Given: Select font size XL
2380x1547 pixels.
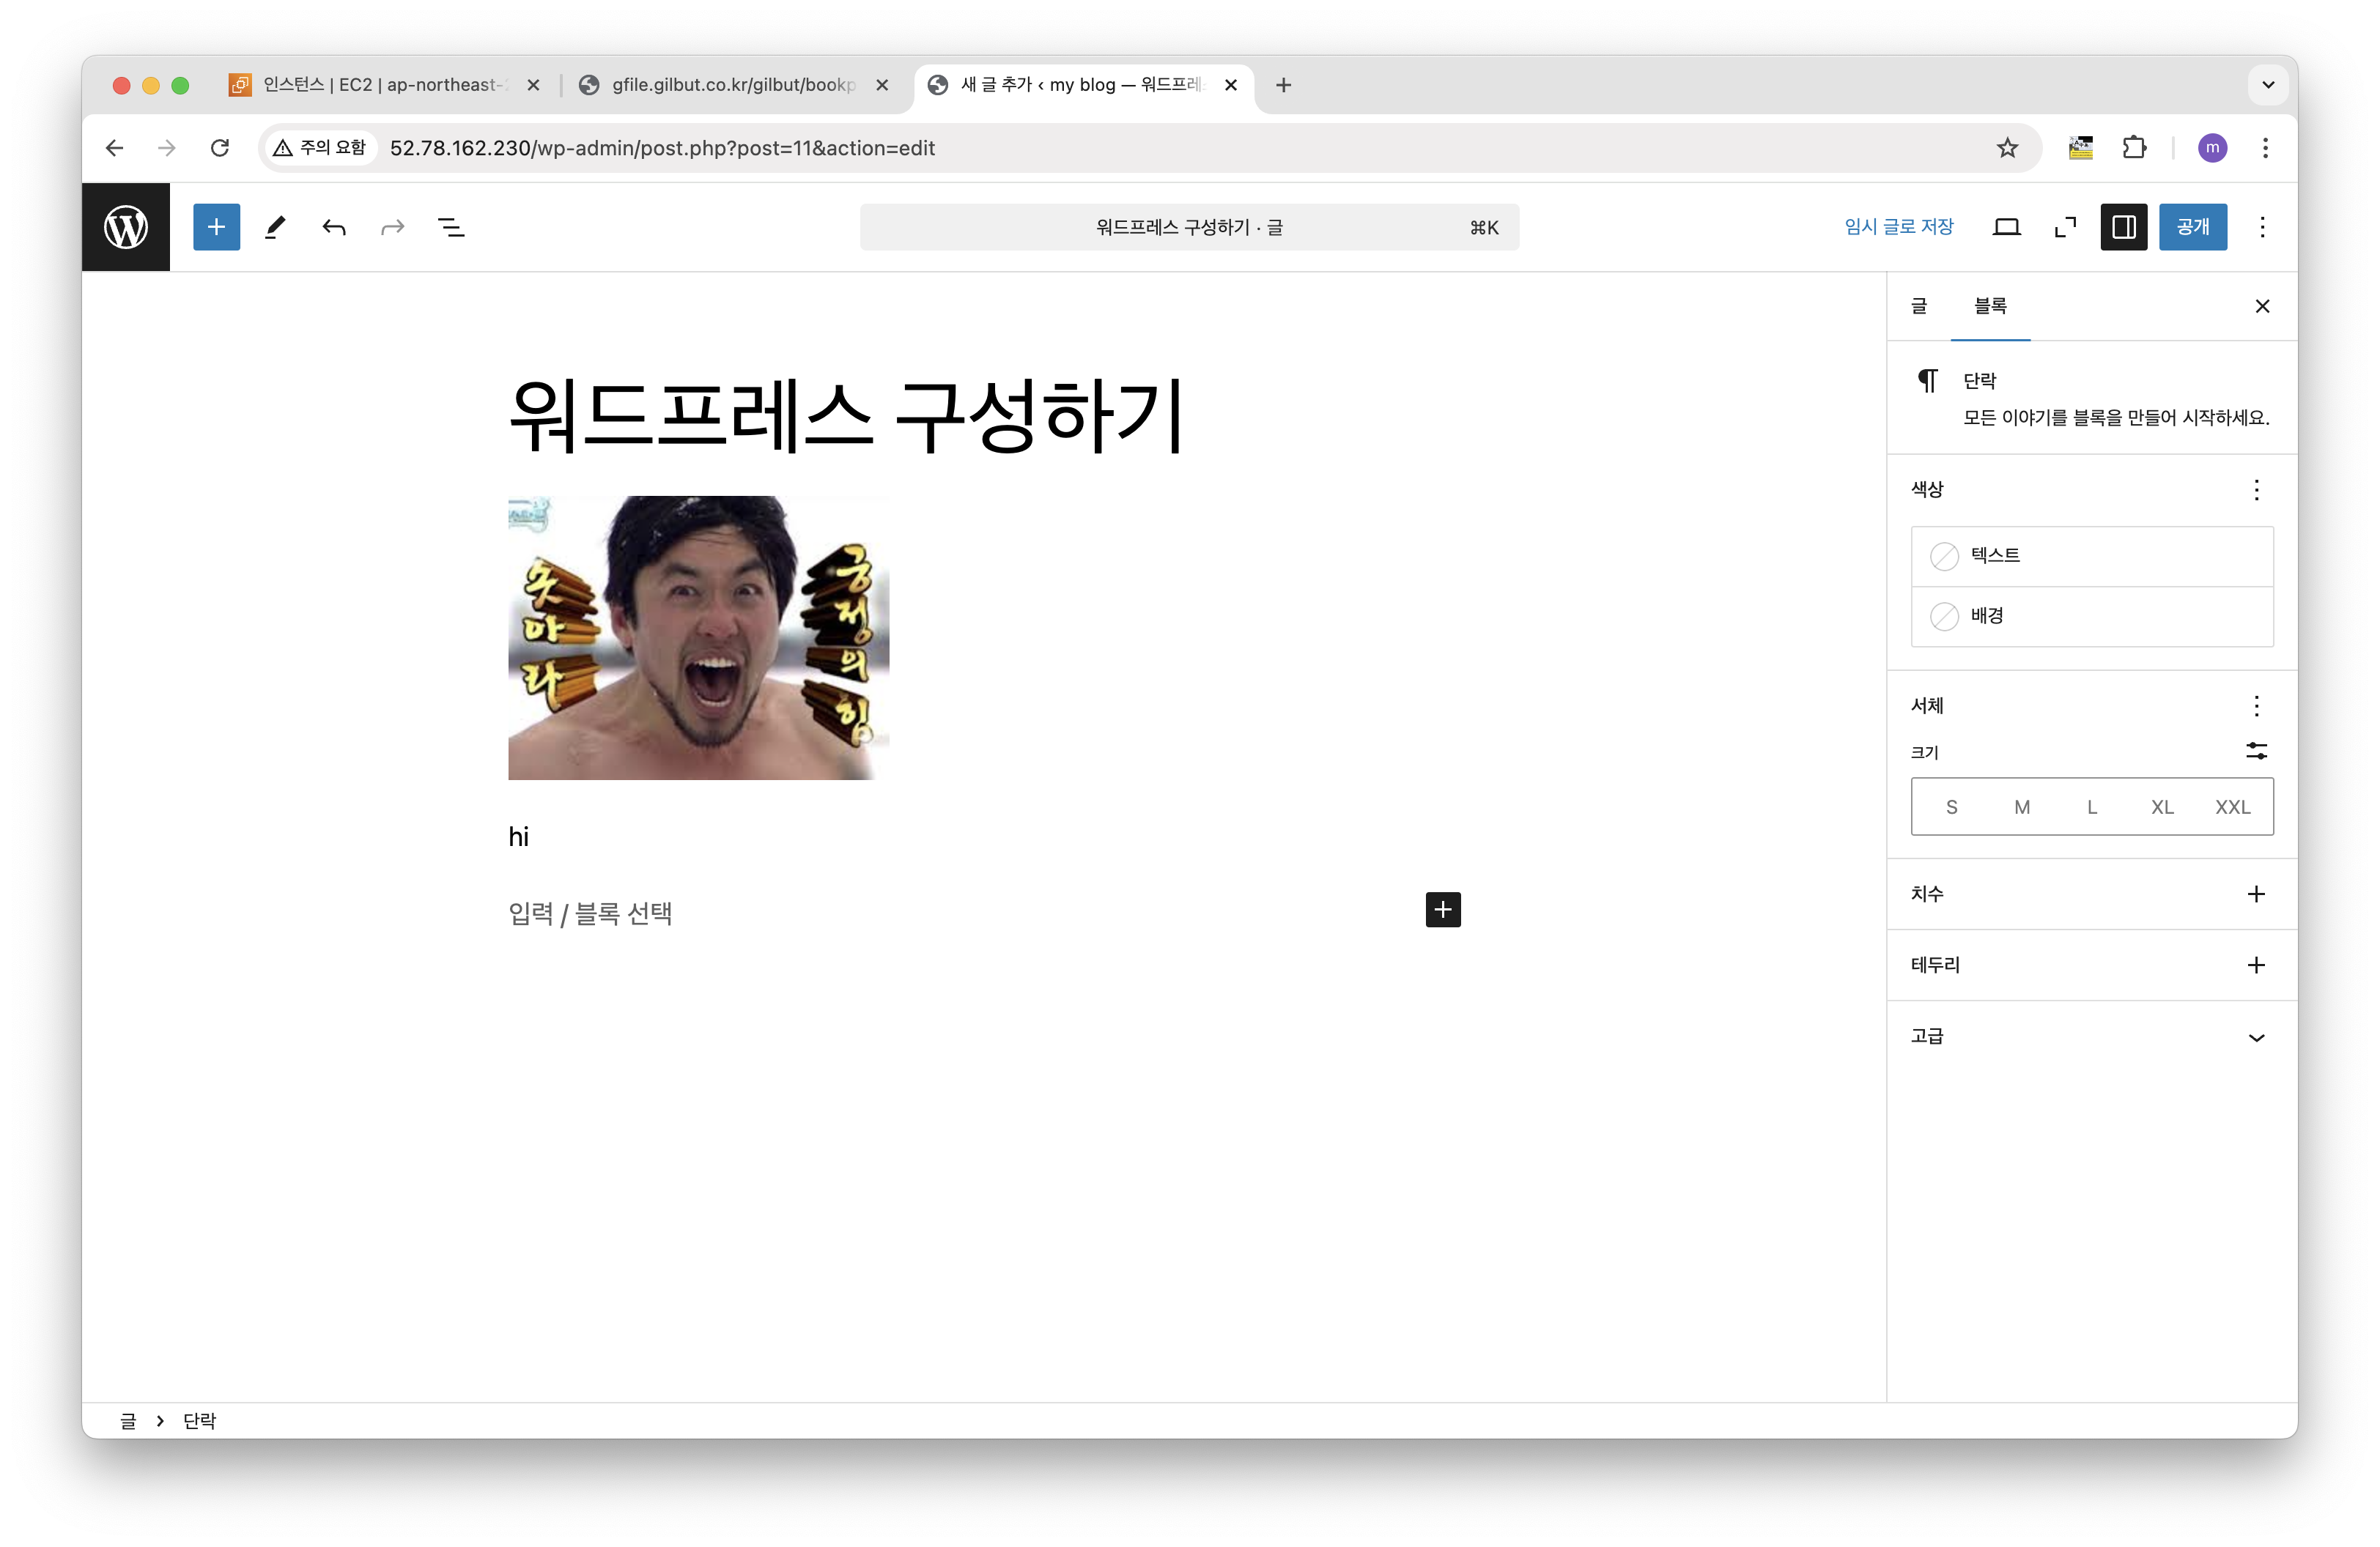Looking at the screenshot, I should [x=2162, y=807].
